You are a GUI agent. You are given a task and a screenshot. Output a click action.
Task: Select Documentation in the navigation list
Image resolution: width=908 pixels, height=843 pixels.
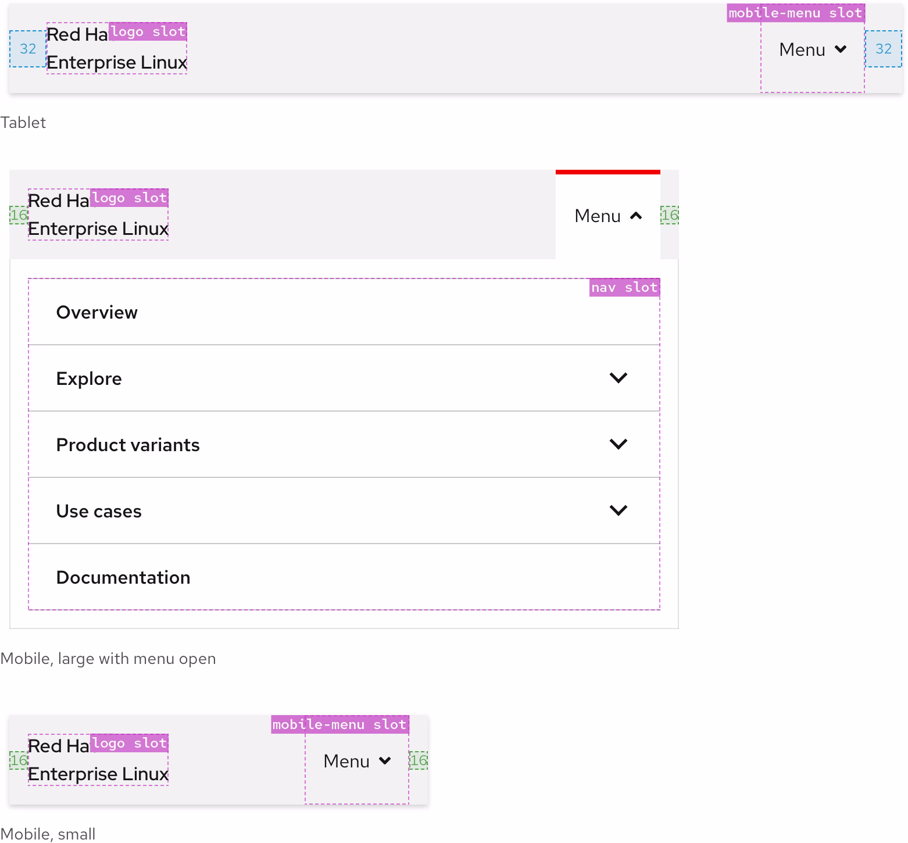click(123, 577)
